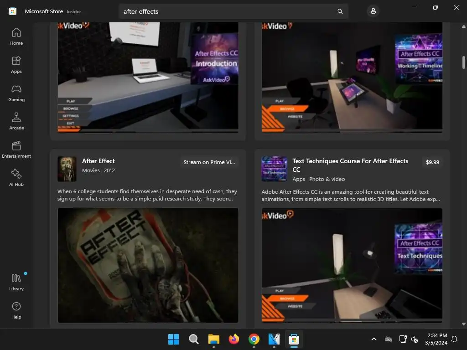
Task: Launch Chrome from the taskbar
Action: 254,339
